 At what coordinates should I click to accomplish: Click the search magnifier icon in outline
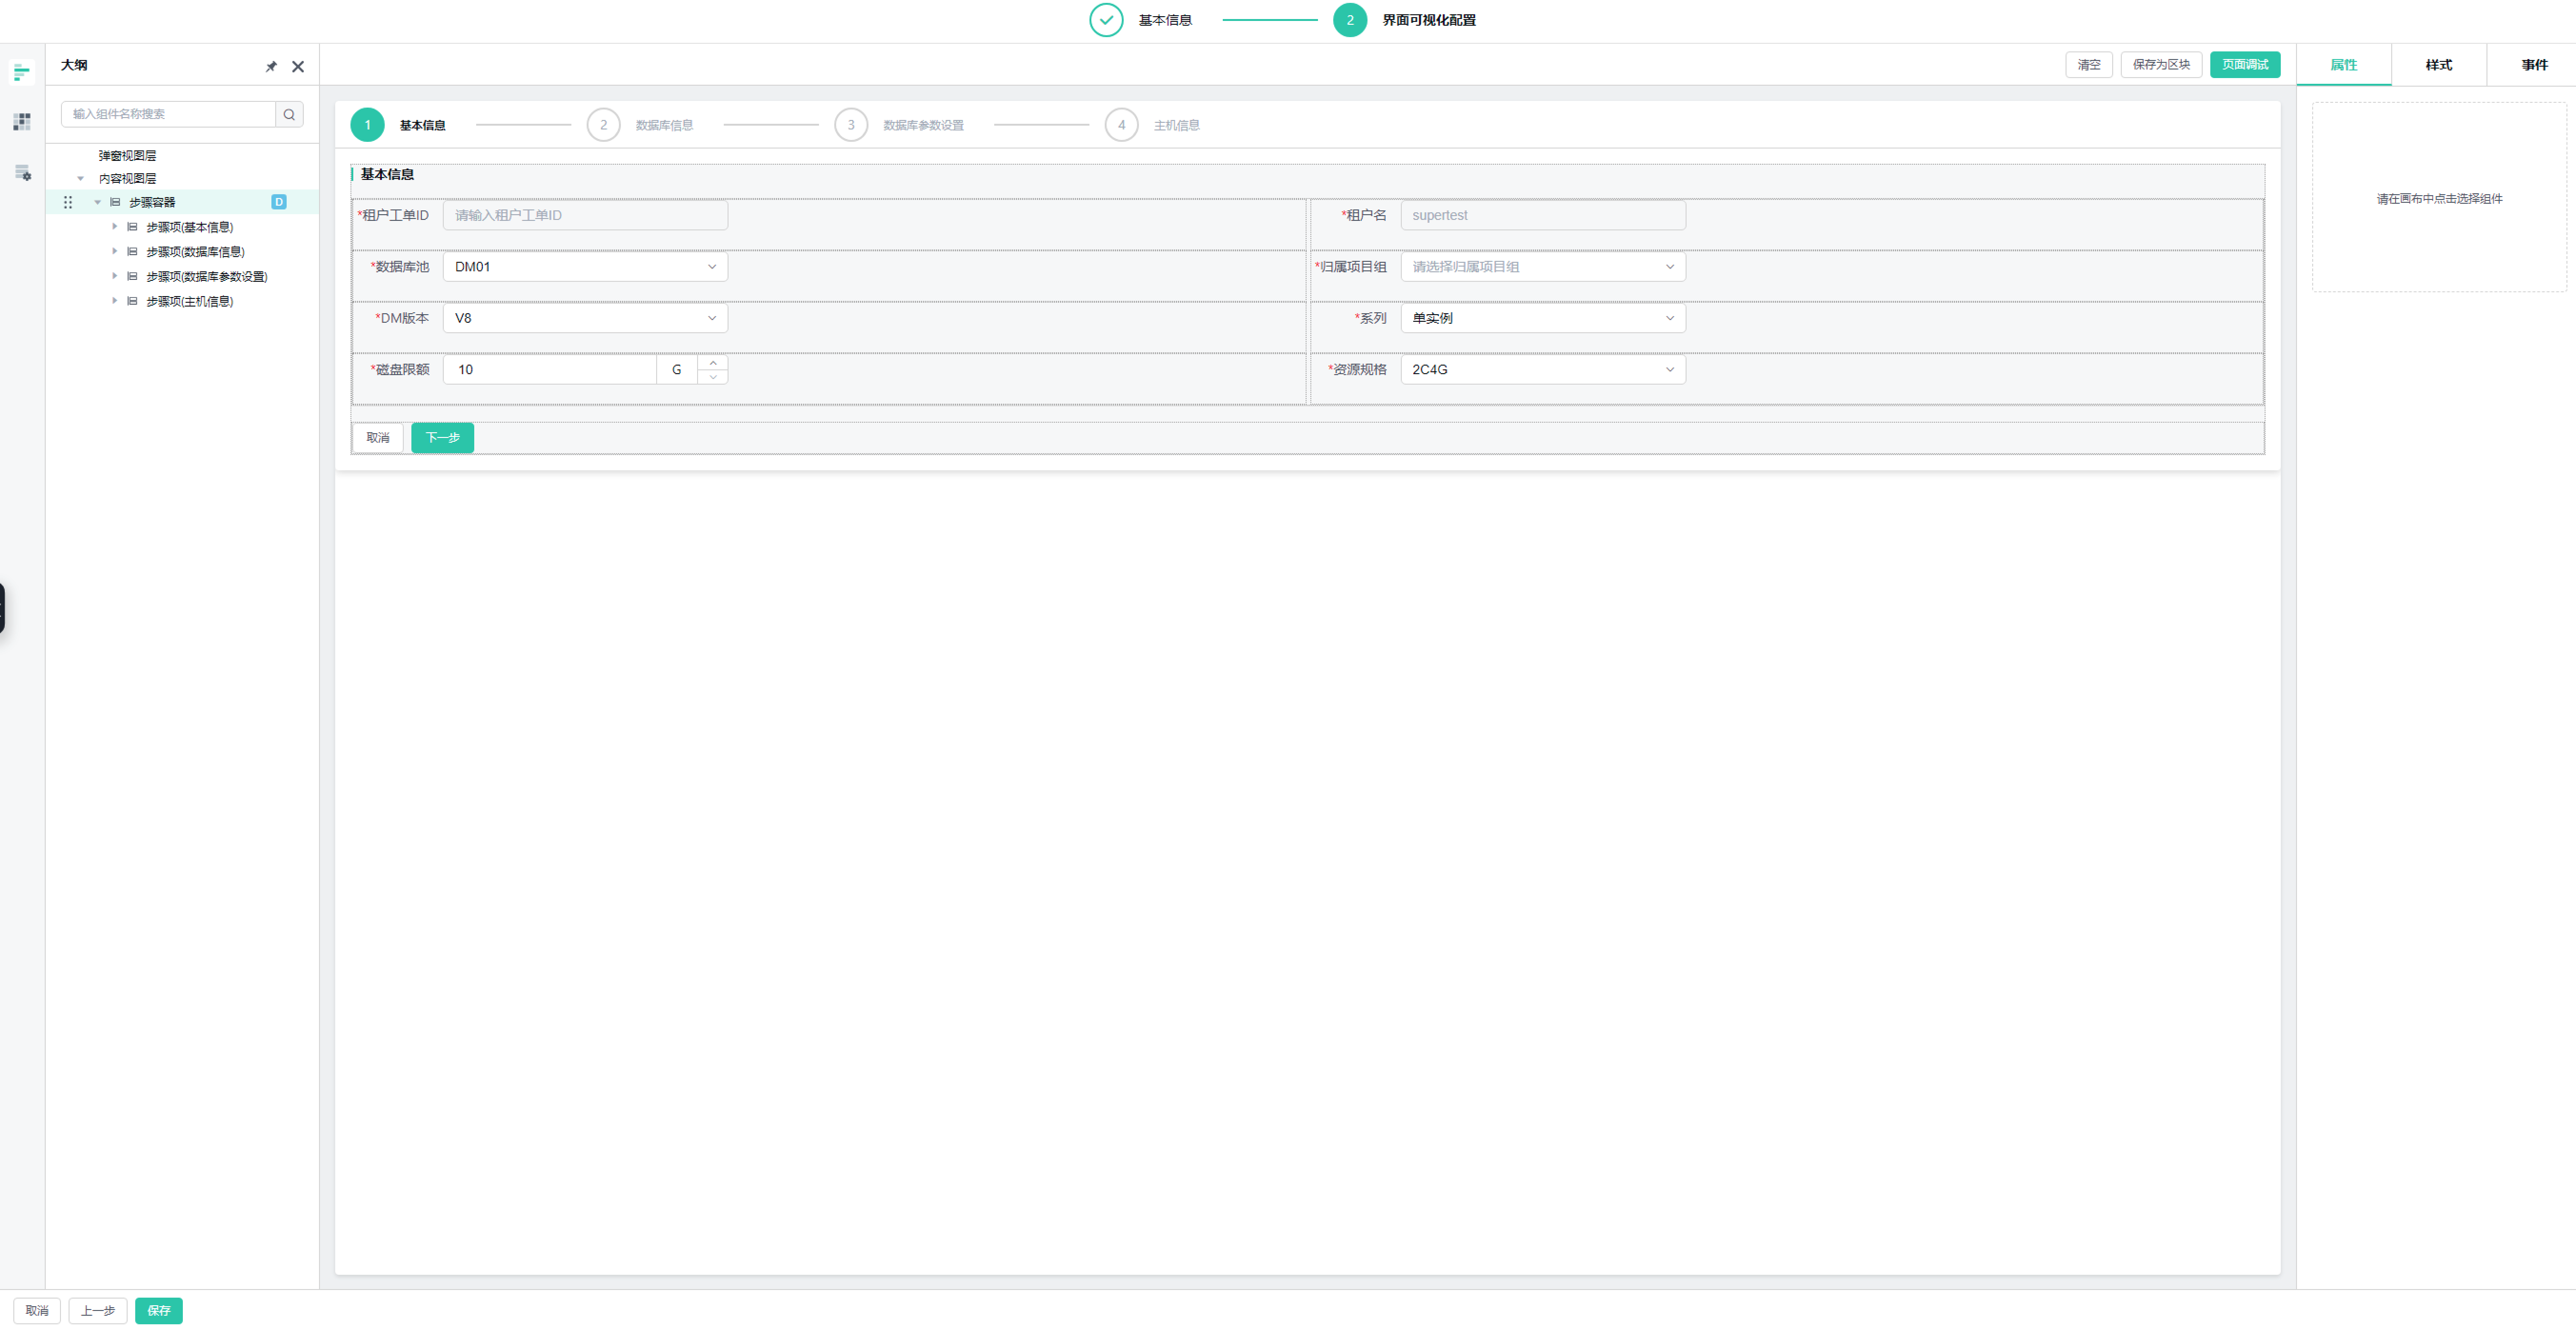click(x=289, y=114)
